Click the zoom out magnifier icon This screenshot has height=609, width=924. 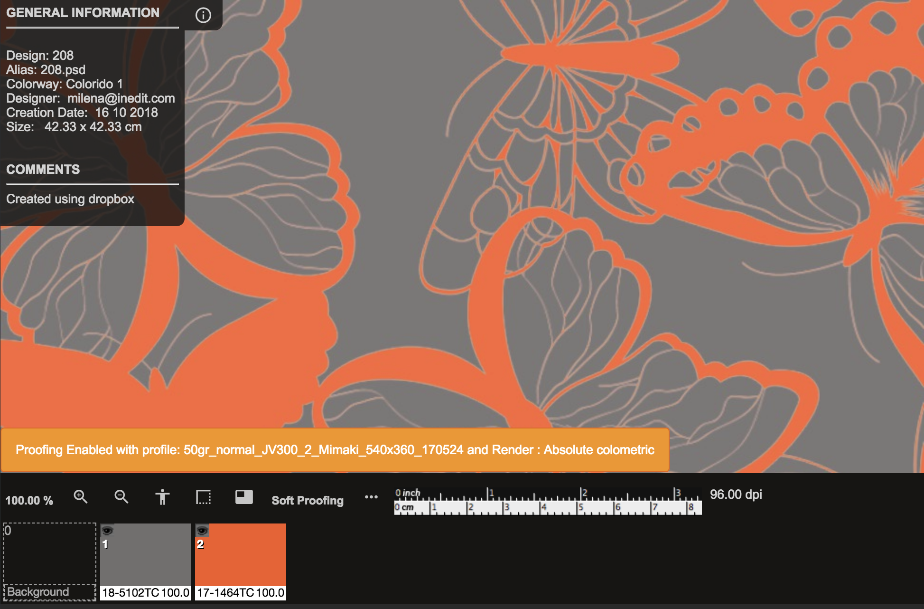coord(121,497)
